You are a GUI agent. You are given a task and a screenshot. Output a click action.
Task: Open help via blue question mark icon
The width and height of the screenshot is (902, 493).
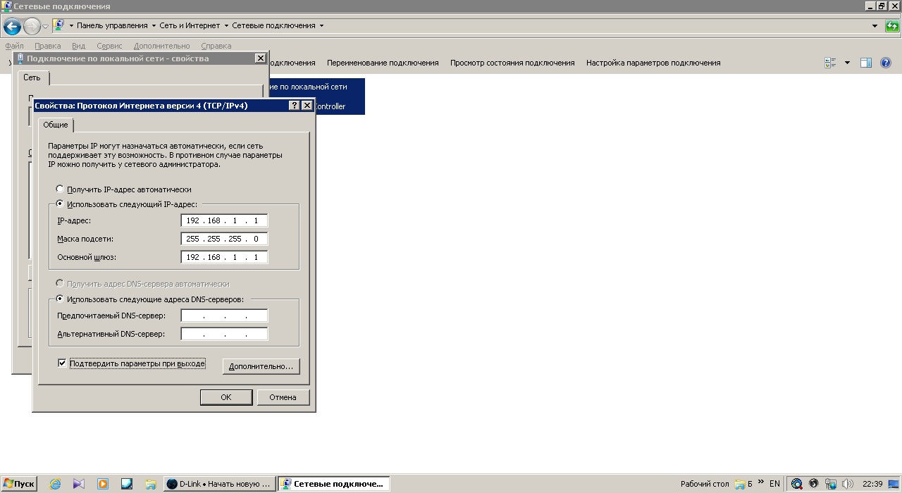886,63
